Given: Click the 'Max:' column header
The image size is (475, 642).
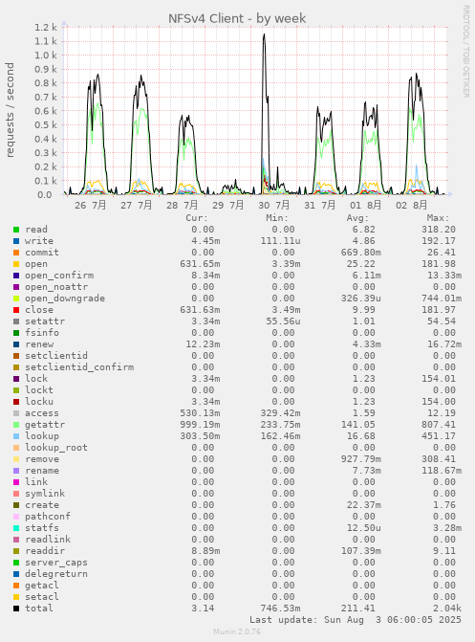Looking at the screenshot, I should pyautogui.click(x=438, y=218).
